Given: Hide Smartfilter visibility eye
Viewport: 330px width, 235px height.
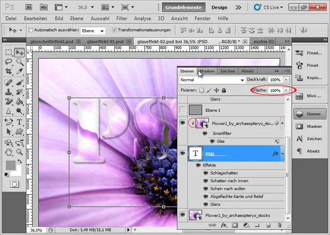Looking at the screenshot, I should (x=205, y=133).
